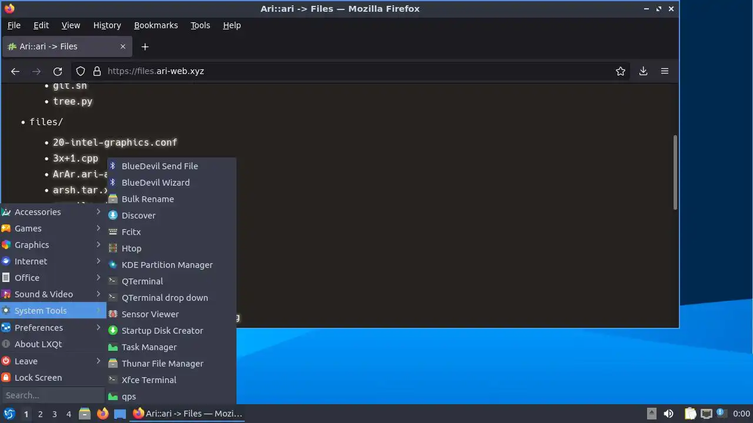Close the Ari::ari -> Files tab
The height and width of the screenshot is (423, 753).
[123, 46]
